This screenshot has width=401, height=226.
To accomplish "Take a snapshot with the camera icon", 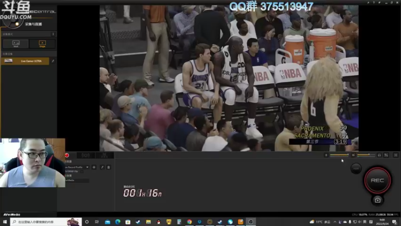I will [x=377, y=200].
